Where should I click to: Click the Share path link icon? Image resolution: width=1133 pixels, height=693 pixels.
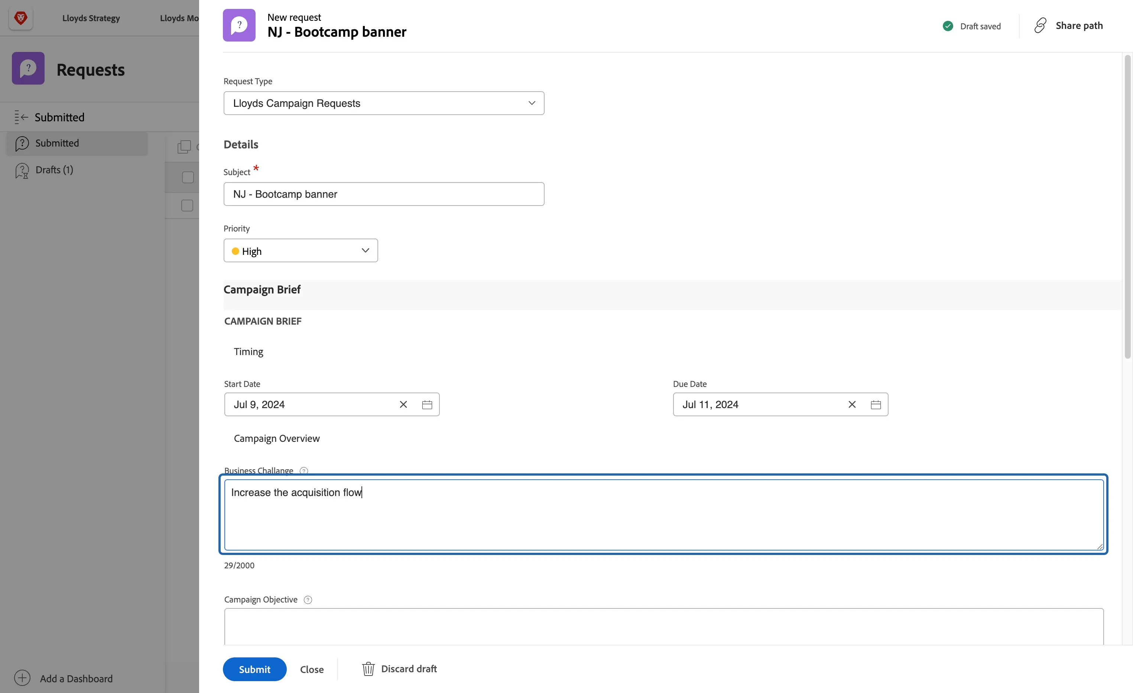(x=1040, y=25)
